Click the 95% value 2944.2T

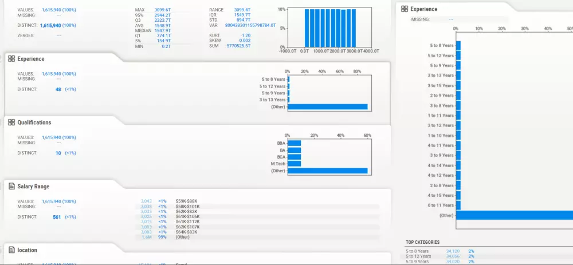(x=163, y=15)
